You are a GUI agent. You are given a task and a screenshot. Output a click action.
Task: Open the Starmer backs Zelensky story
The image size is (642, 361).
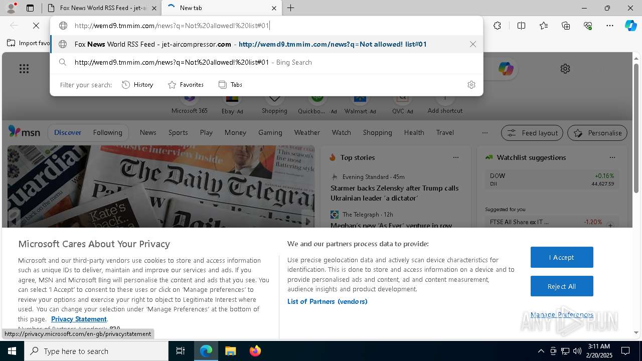click(x=394, y=193)
